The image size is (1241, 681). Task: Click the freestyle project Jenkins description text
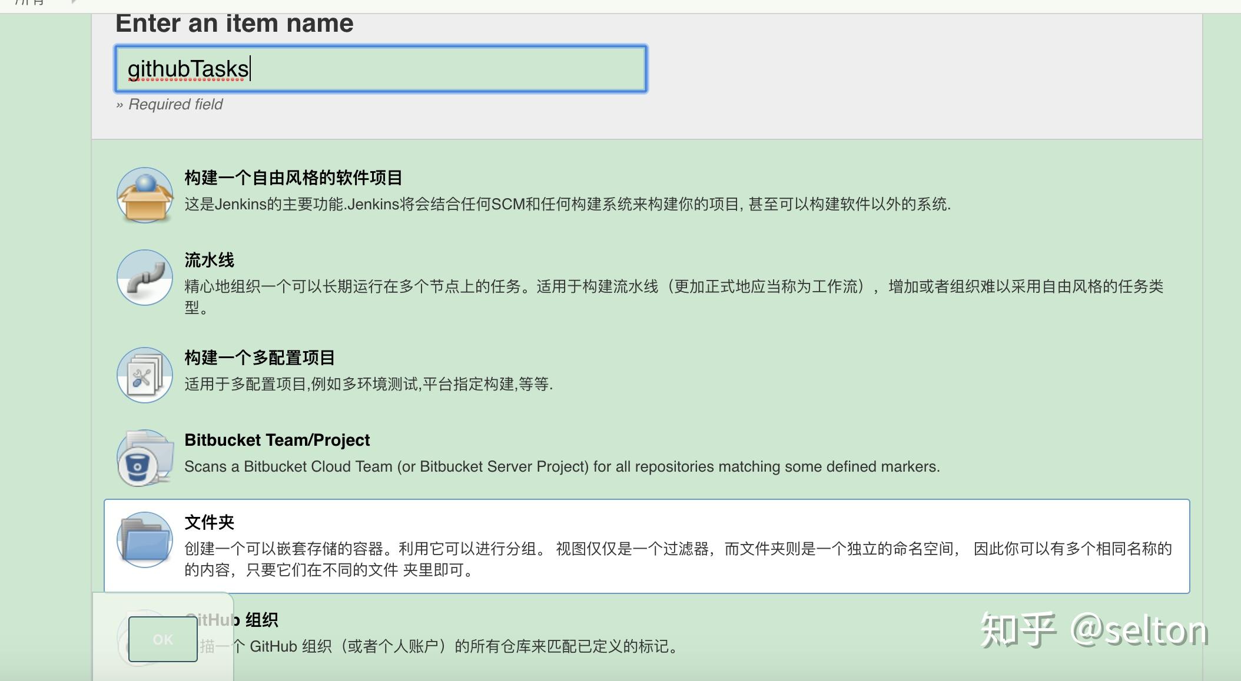coord(567,205)
